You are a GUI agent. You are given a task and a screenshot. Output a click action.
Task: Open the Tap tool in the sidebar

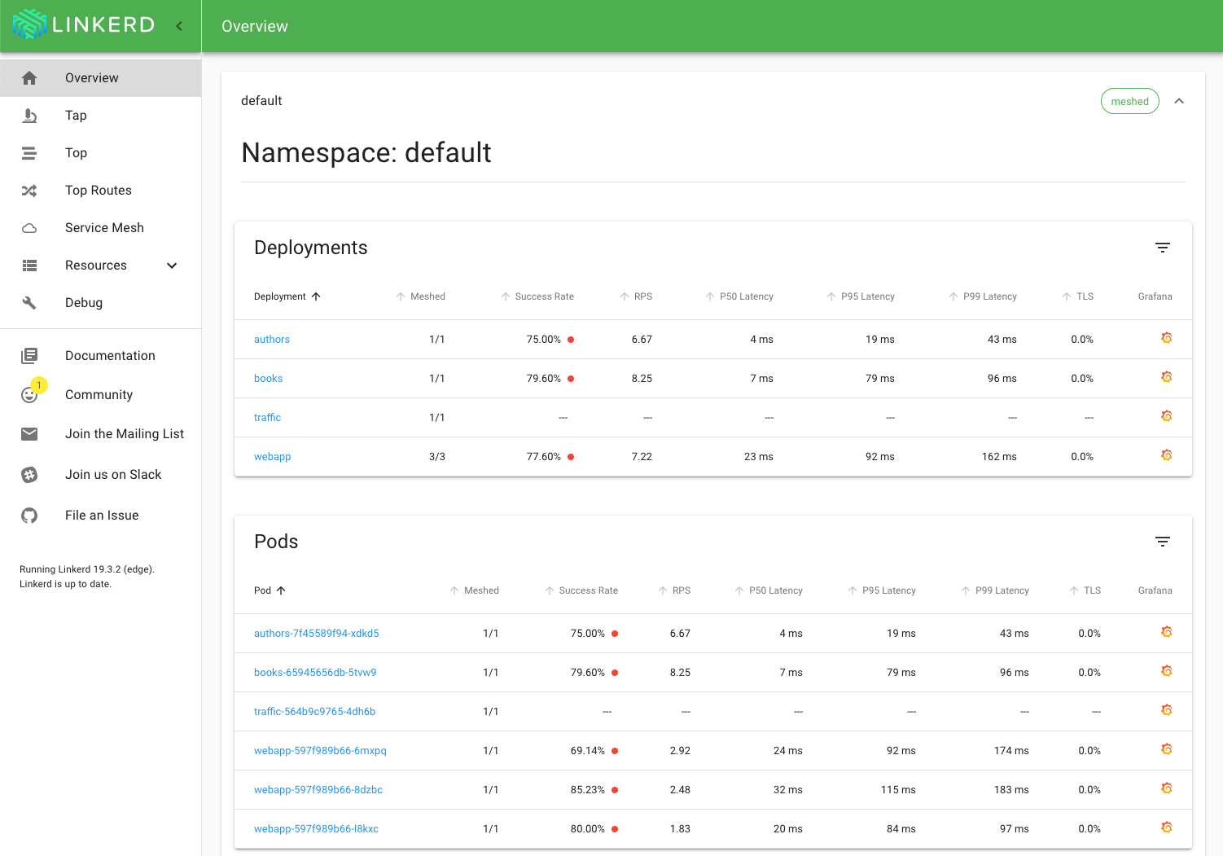pyautogui.click(x=75, y=115)
